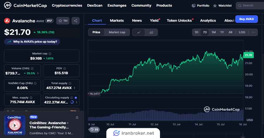This screenshot has height=138, width=264.
Task: Click the 18.3417 opening price label
Action: 94,94
